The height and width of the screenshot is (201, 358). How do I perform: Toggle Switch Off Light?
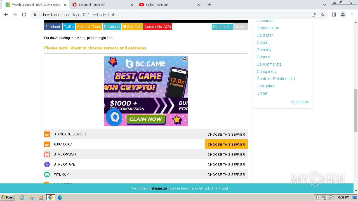pyautogui.click(x=89, y=27)
